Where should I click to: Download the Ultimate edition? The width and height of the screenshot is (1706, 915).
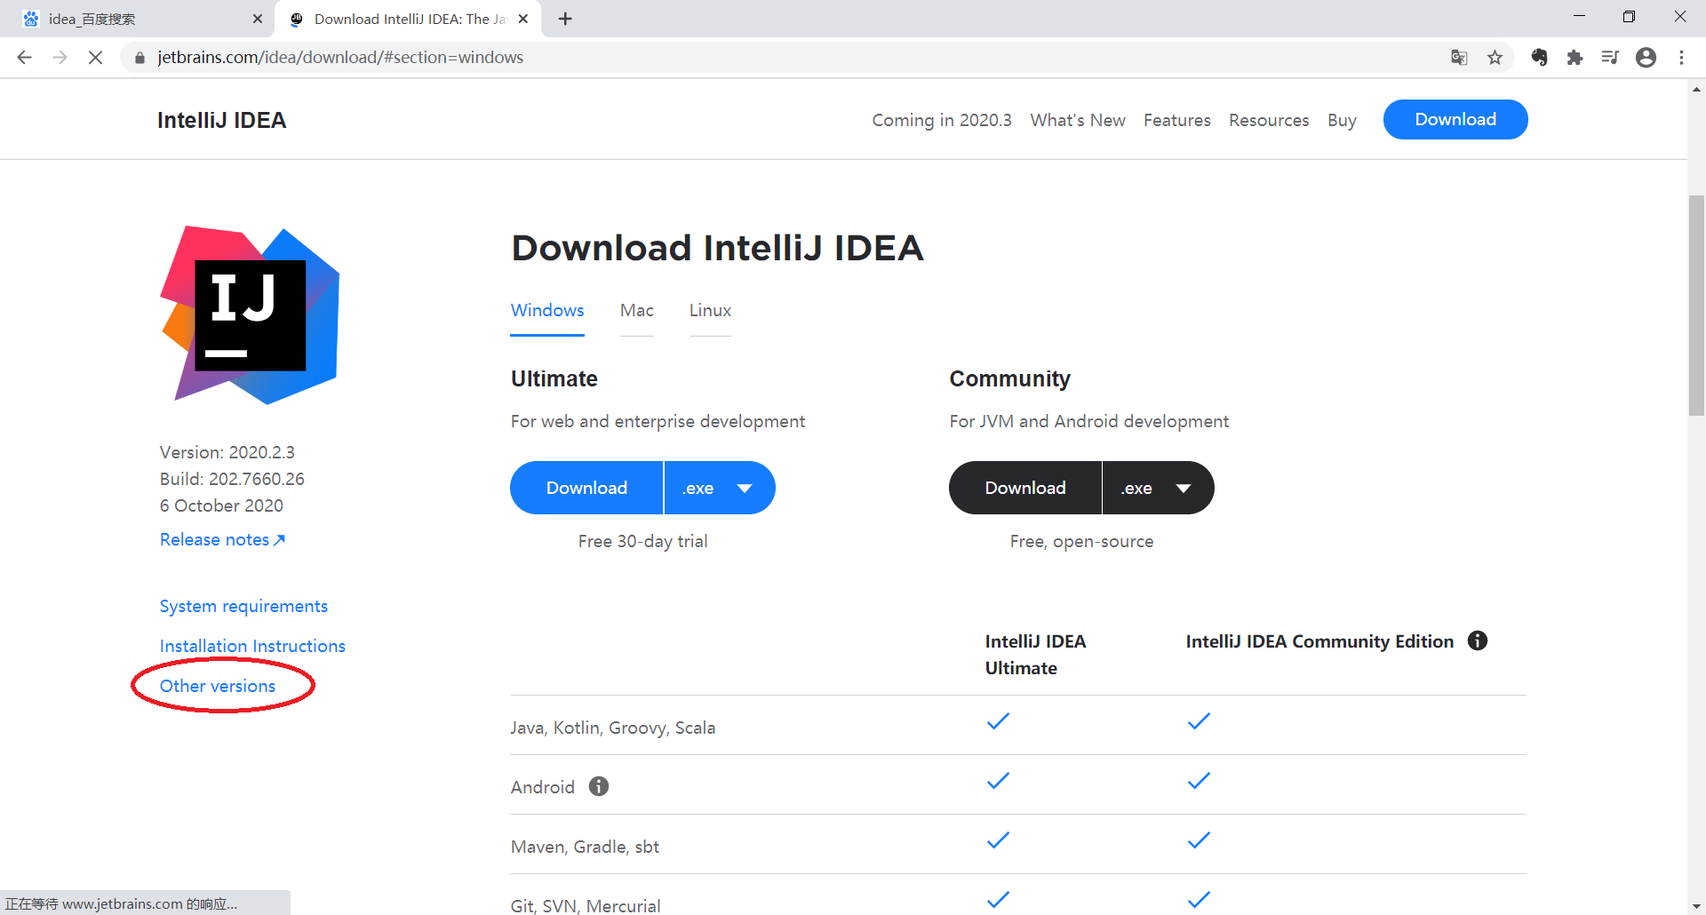[x=586, y=488]
